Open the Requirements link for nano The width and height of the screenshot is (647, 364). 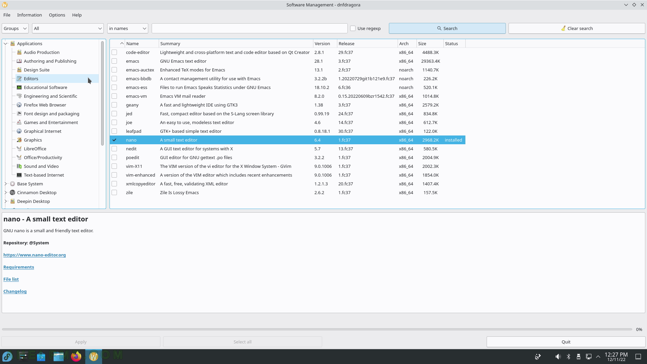19,267
